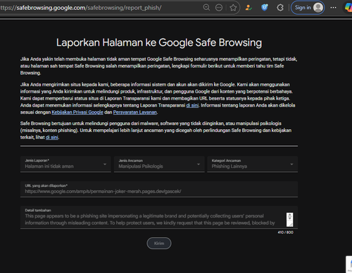Viewport: 352px width, 273px height.
Task: Open the Copilot sidebar icon
Action: pyautogui.click(x=348, y=8)
